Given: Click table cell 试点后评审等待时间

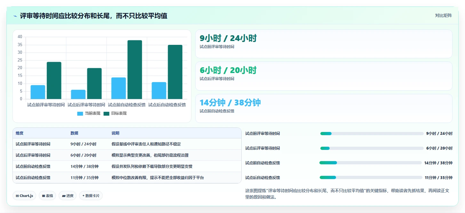Looking at the screenshot, I should (33, 155).
